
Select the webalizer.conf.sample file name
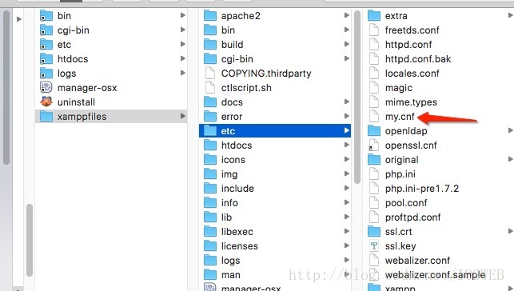[436, 275]
